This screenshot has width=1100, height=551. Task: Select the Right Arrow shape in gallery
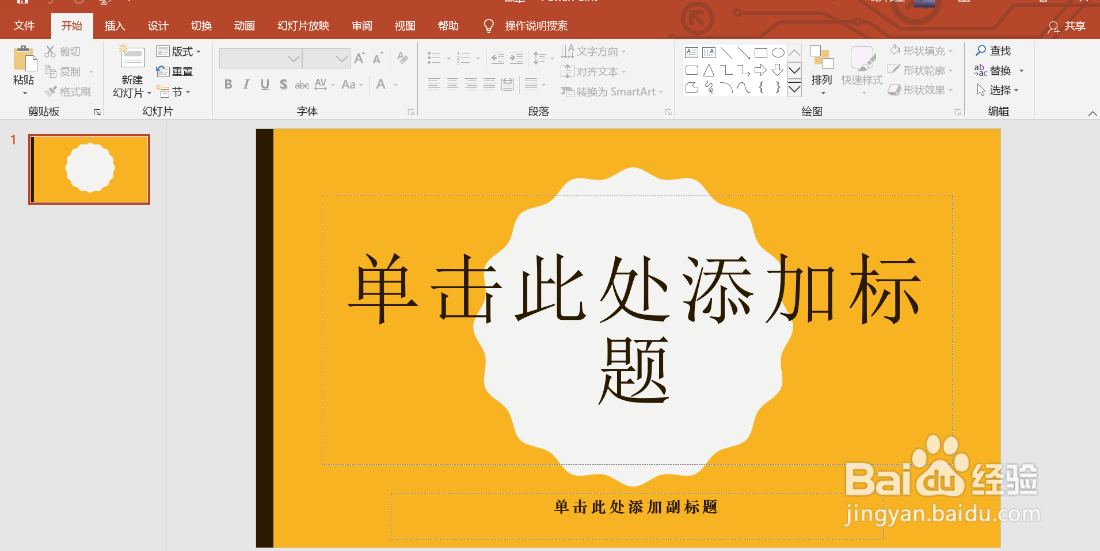[x=761, y=70]
